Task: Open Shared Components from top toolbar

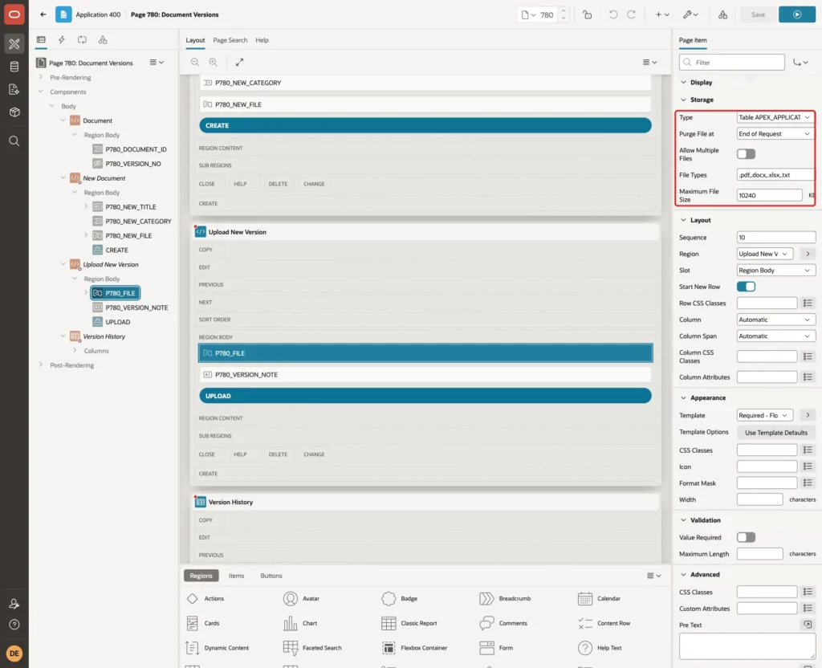Action: (x=723, y=14)
